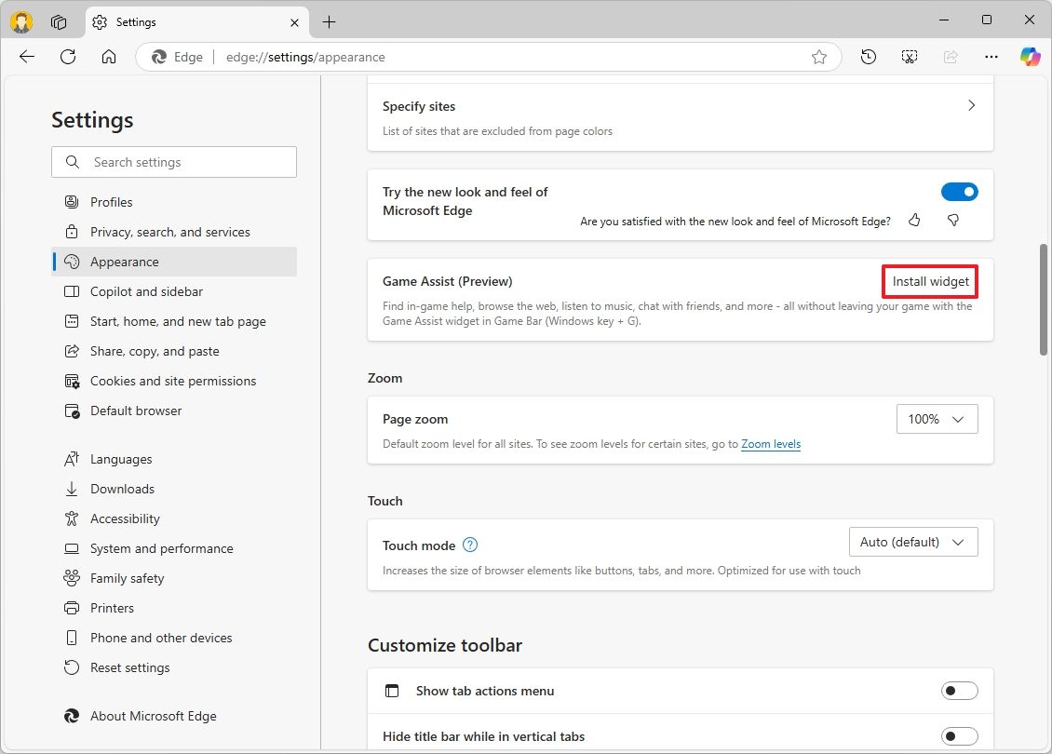Open Start, home, and new tab page settings
The width and height of the screenshot is (1052, 754).
tap(174, 321)
